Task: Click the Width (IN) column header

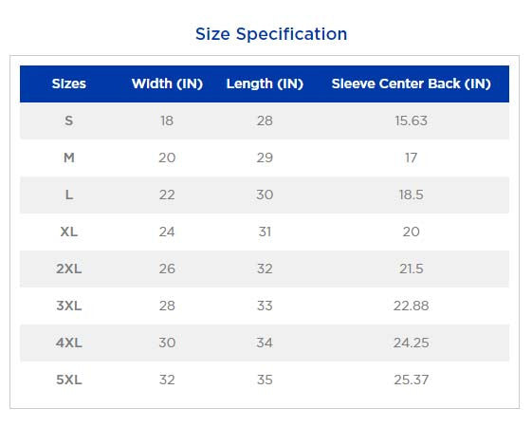Action: click(x=167, y=84)
